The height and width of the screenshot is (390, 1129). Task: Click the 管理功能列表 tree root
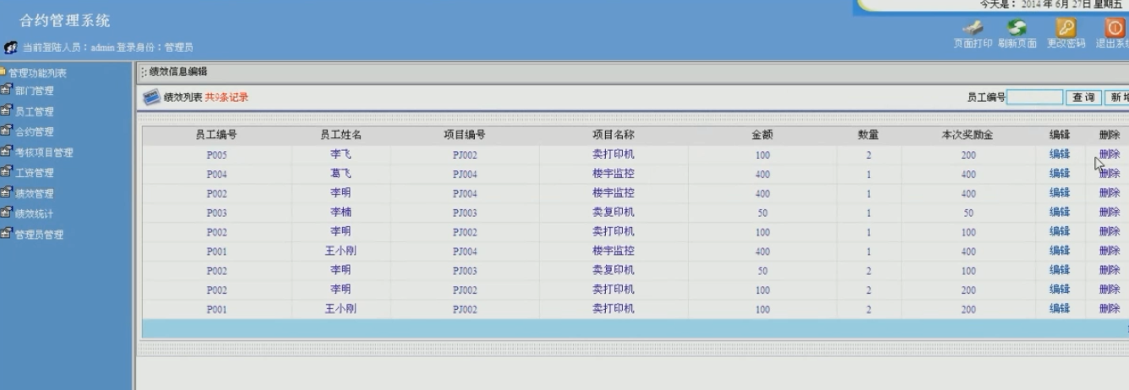(38, 73)
